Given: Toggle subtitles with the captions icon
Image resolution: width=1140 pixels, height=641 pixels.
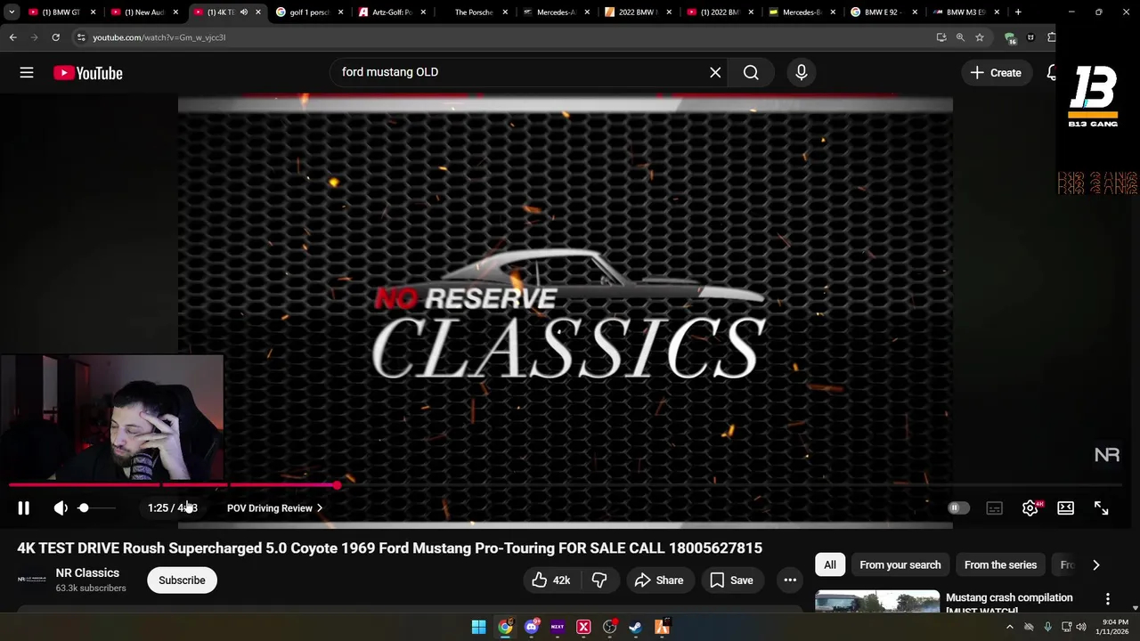Looking at the screenshot, I should pos(994,508).
